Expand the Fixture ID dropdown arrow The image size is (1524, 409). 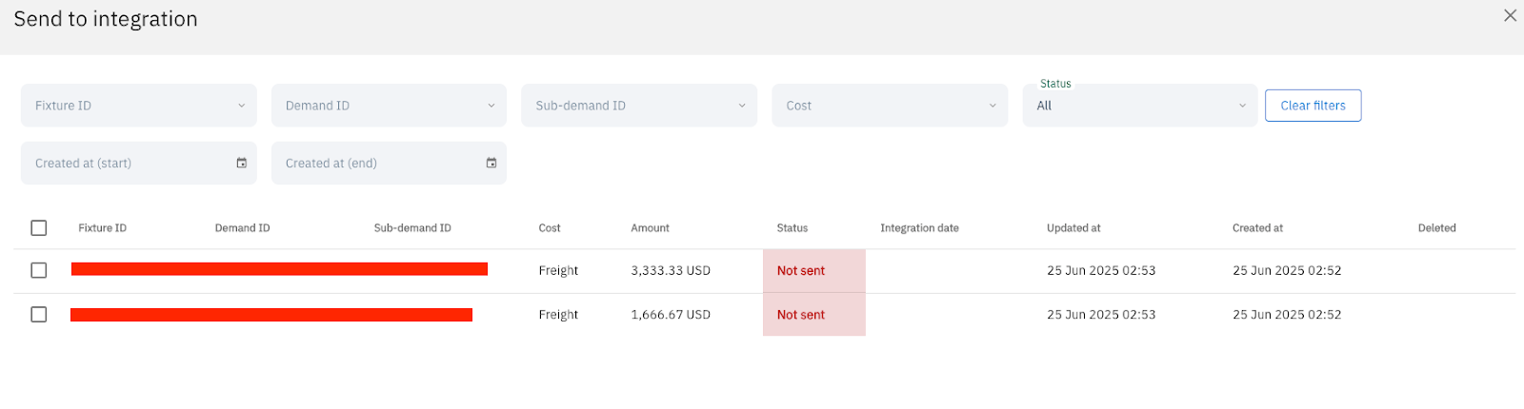pos(241,106)
